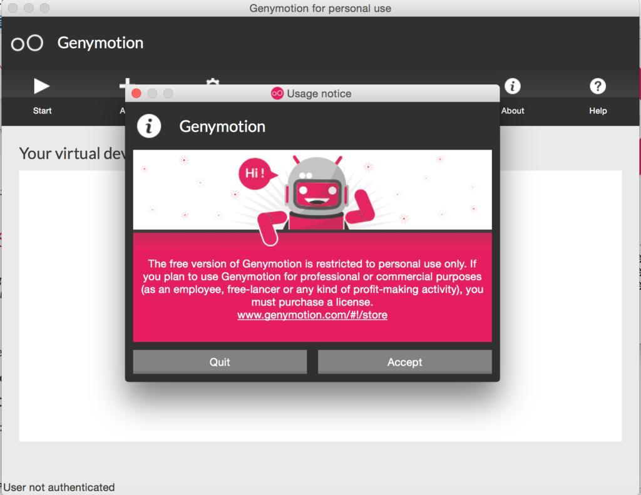Click the Genymotion name in main window header
Screen dimensions: 641x495
[100, 43]
